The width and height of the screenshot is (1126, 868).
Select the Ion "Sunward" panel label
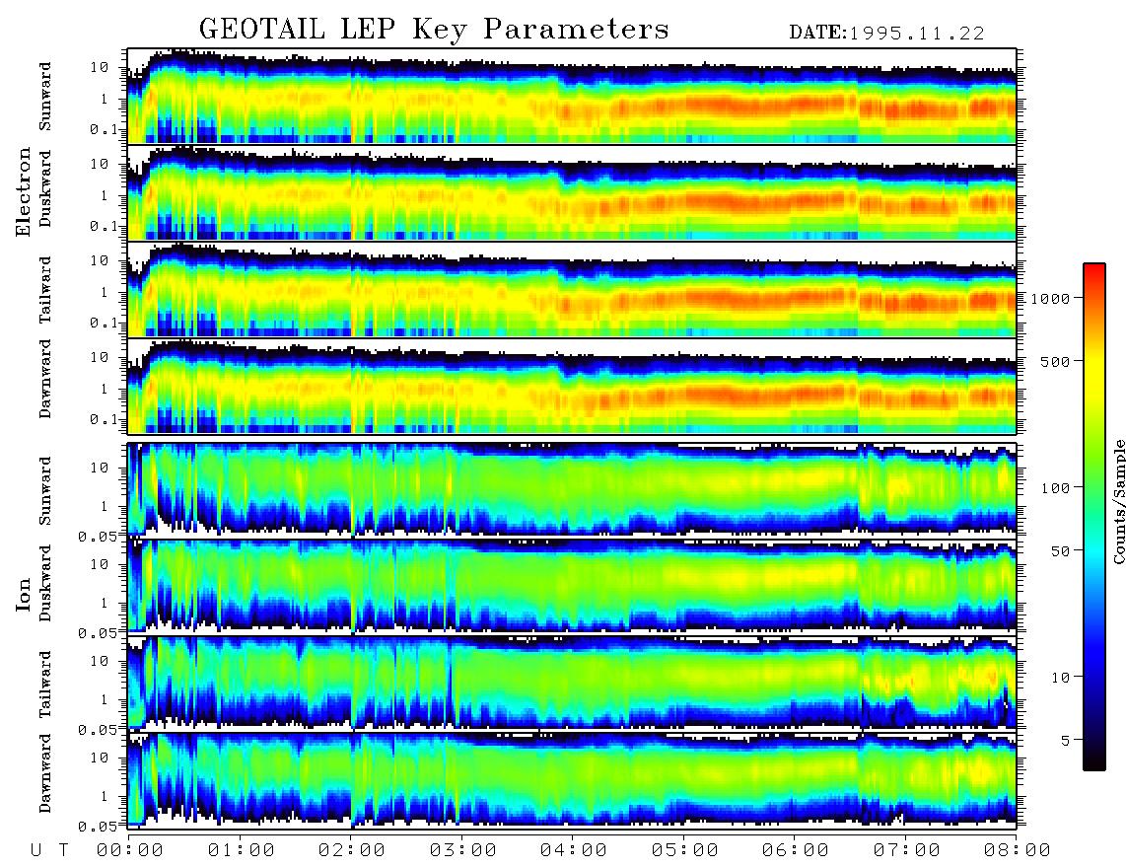(x=45, y=491)
